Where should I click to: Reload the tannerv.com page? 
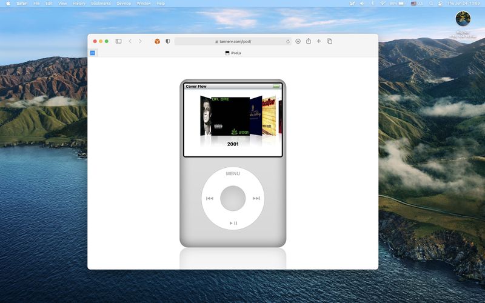[287, 41]
